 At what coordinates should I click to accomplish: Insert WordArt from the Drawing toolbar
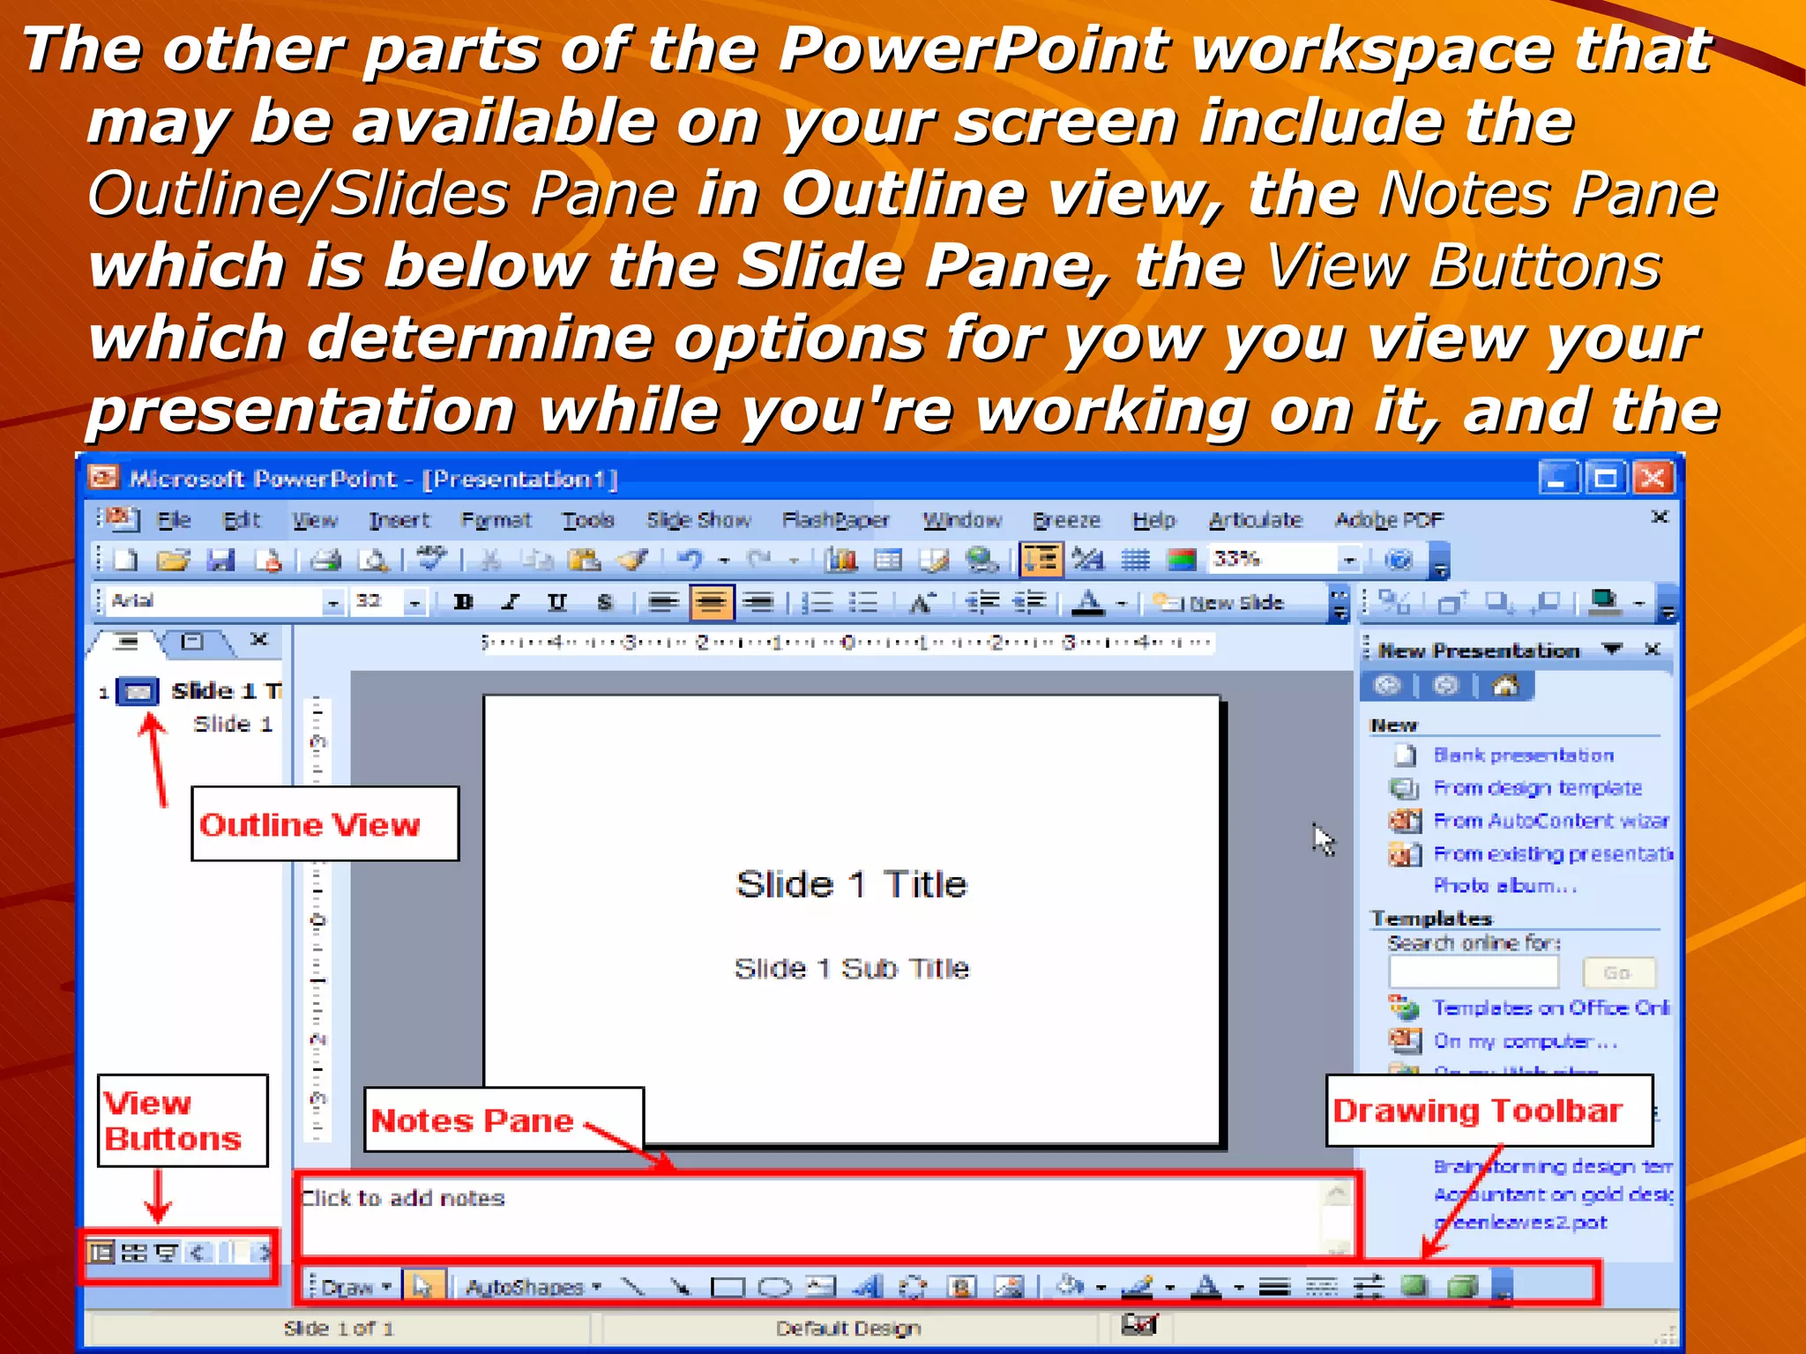pos(869,1288)
